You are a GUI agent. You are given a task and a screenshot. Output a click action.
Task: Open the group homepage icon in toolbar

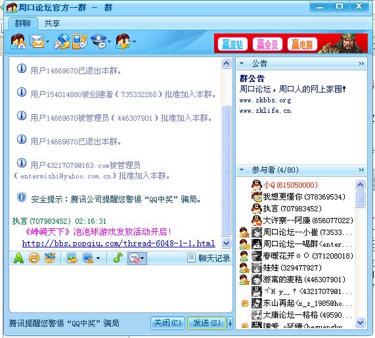tap(18, 41)
